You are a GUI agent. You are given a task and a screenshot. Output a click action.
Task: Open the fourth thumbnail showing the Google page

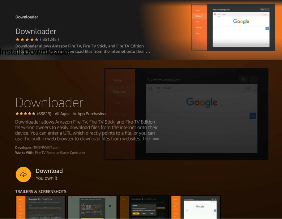tap(196, 207)
